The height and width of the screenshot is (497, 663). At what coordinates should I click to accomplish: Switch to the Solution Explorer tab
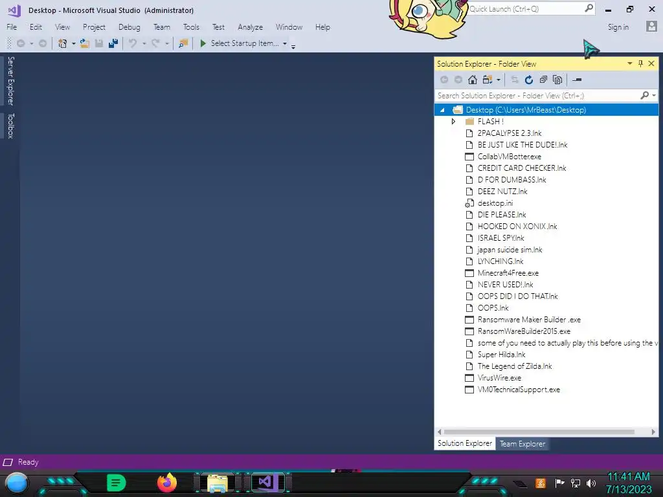click(x=465, y=443)
